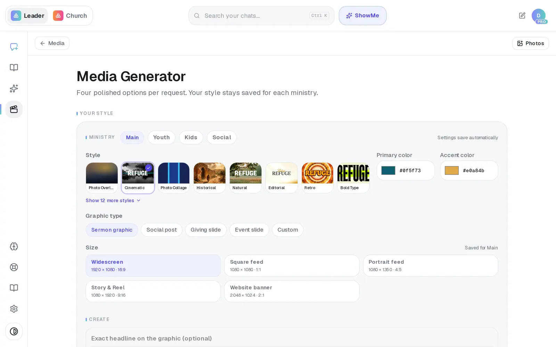Image resolution: width=556 pixels, height=347 pixels.
Task: Choose the Historical style thumbnail
Action: click(210, 178)
